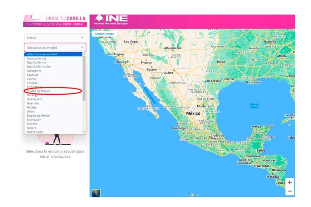Viewport: 311px width, 207px height.
Task: Choose Aguascalientes in entity list
Action: pyautogui.click(x=36, y=58)
